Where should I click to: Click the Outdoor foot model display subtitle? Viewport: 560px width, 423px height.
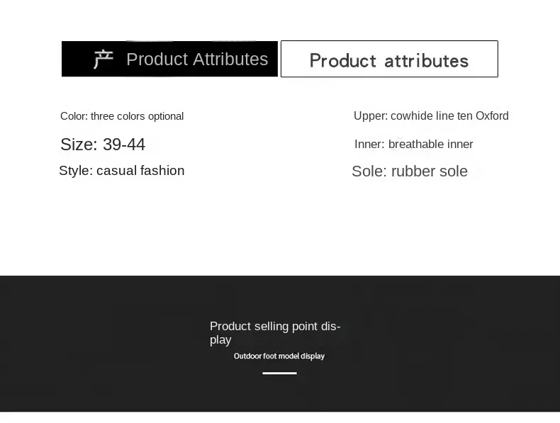279,356
